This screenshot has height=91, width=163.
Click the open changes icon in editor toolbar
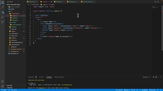tap(155, 2)
